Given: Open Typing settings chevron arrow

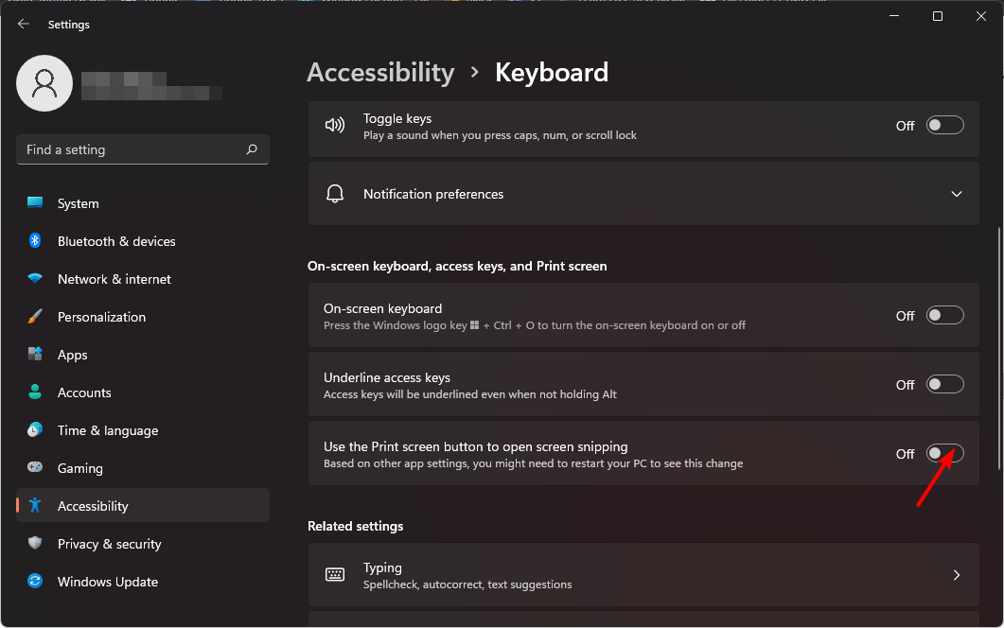Looking at the screenshot, I should point(957,575).
